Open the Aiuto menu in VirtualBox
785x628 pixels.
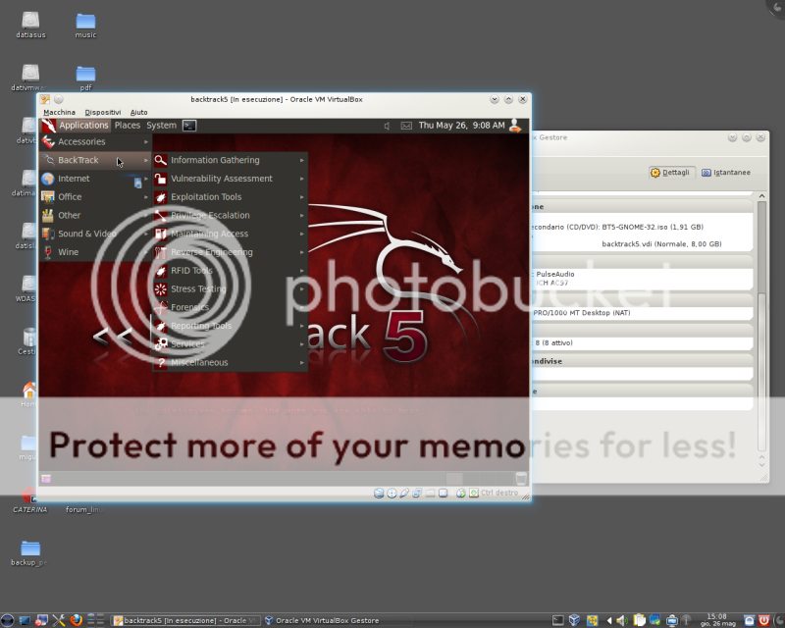point(138,112)
